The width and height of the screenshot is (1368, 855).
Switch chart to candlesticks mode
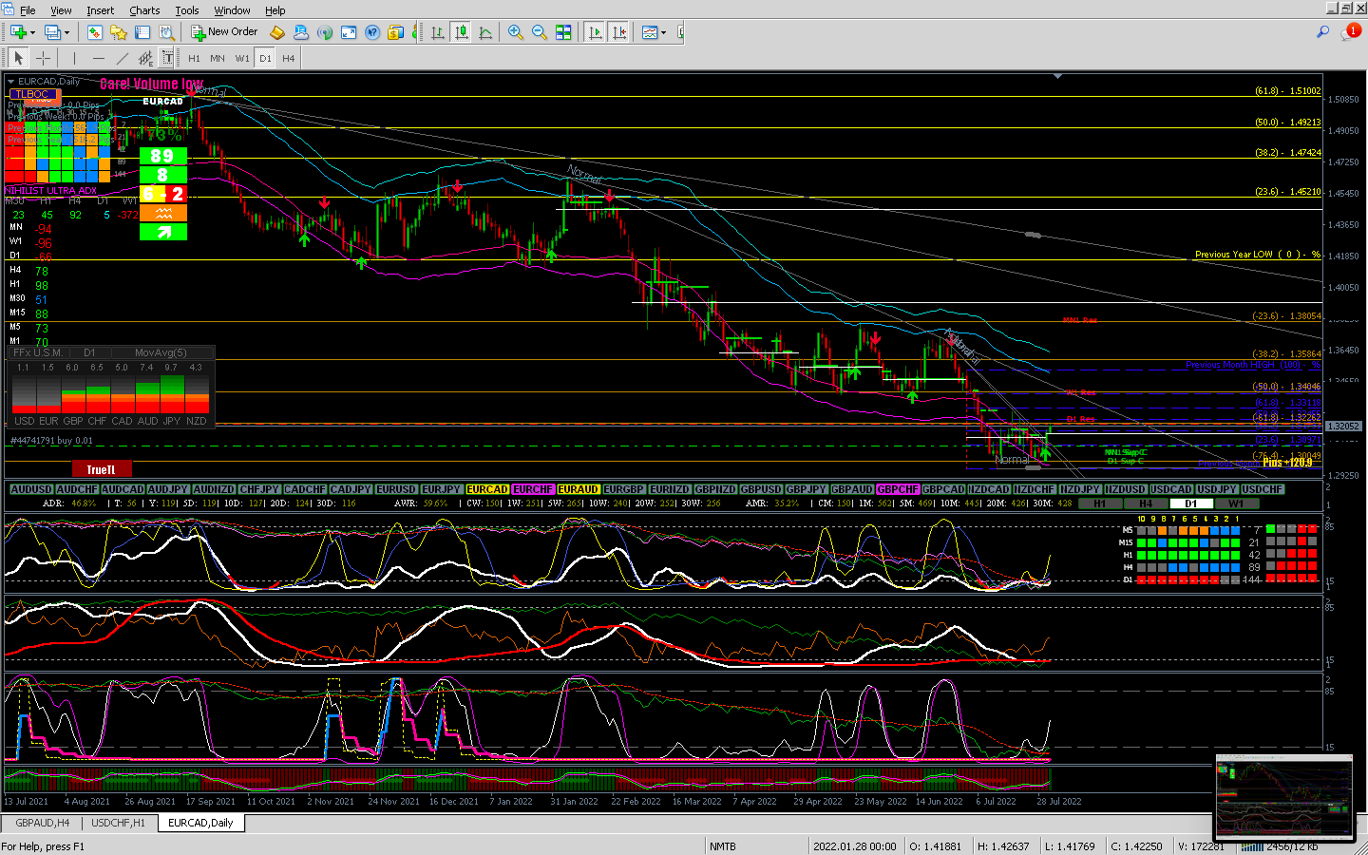(461, 32)
